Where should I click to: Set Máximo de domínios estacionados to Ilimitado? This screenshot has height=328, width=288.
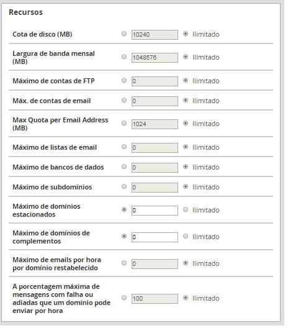186,209
